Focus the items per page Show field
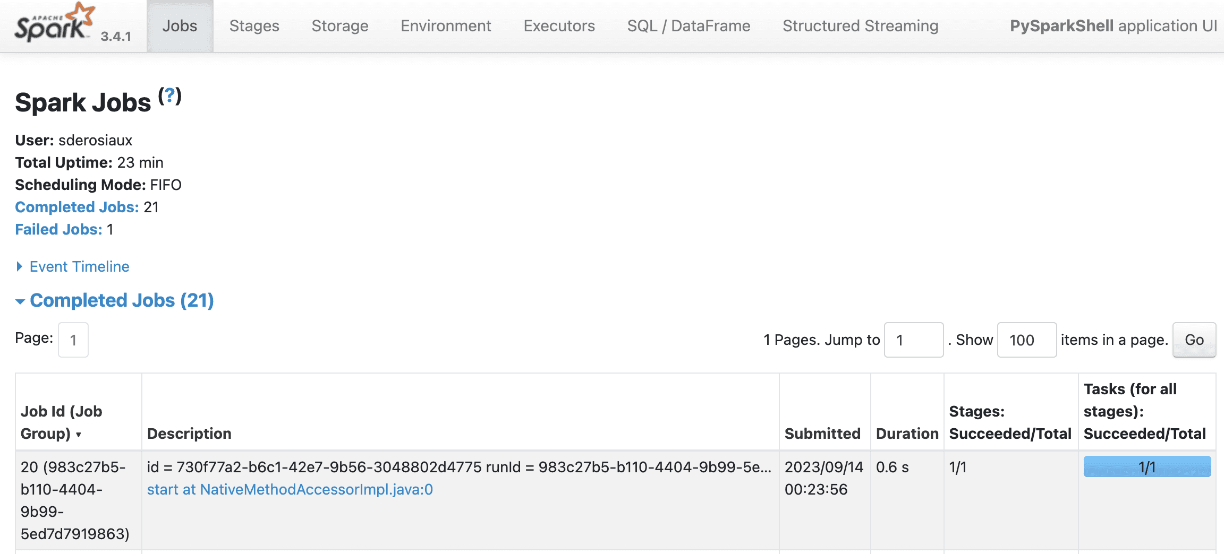Image resolution: width=1224 pixels, height=554 pixels. click(1026, 340)
